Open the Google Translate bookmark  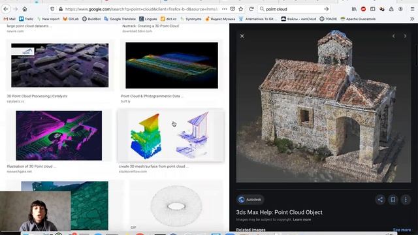pyautogui.click(x=120, y=19)
